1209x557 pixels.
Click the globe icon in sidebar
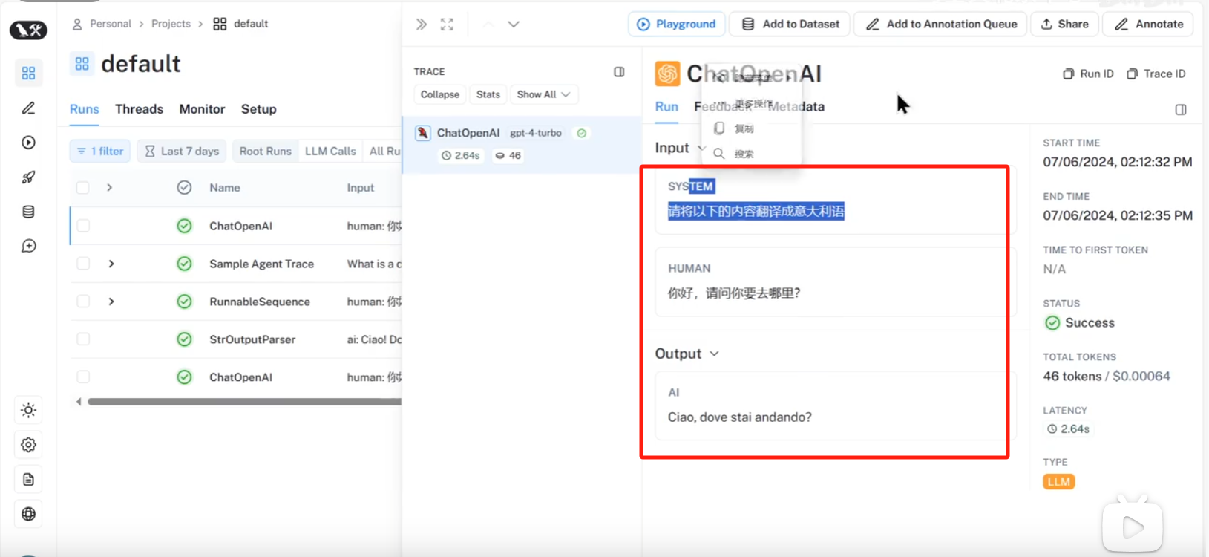28,514
